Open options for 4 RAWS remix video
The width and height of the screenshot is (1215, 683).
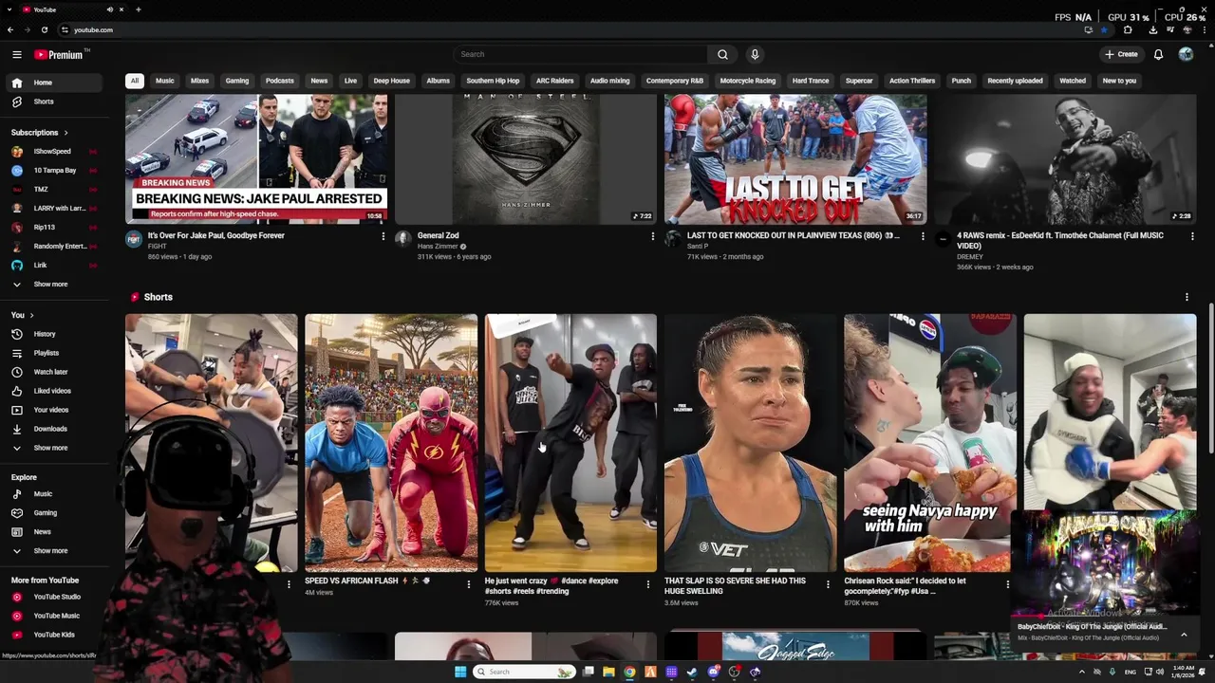point(1192,236)
